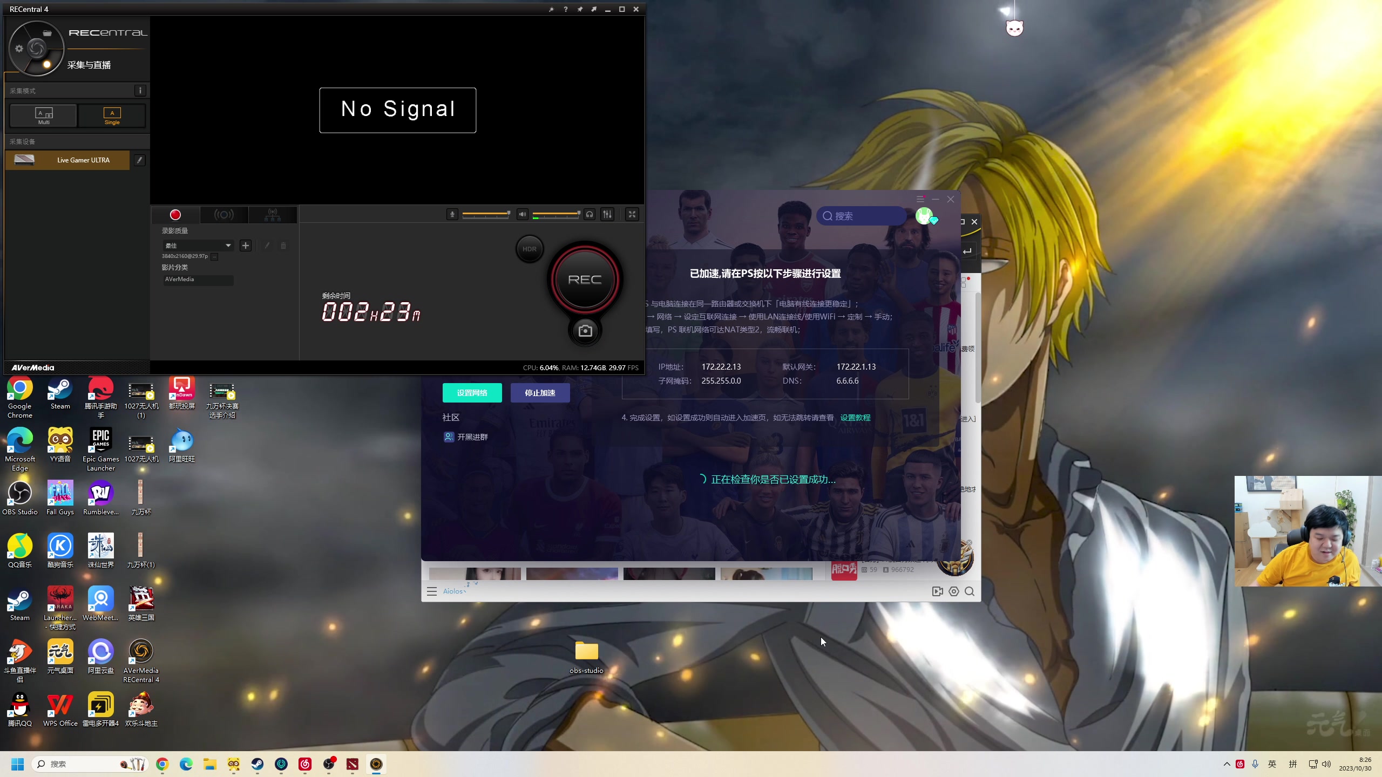The width and height of the screenshot is (1382, 777).
Task: Click the 设置网络 button
Action: click(x=472, y=393)
